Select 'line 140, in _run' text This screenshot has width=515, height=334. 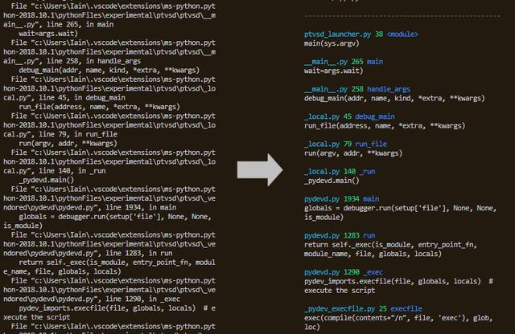click(72, 171)
